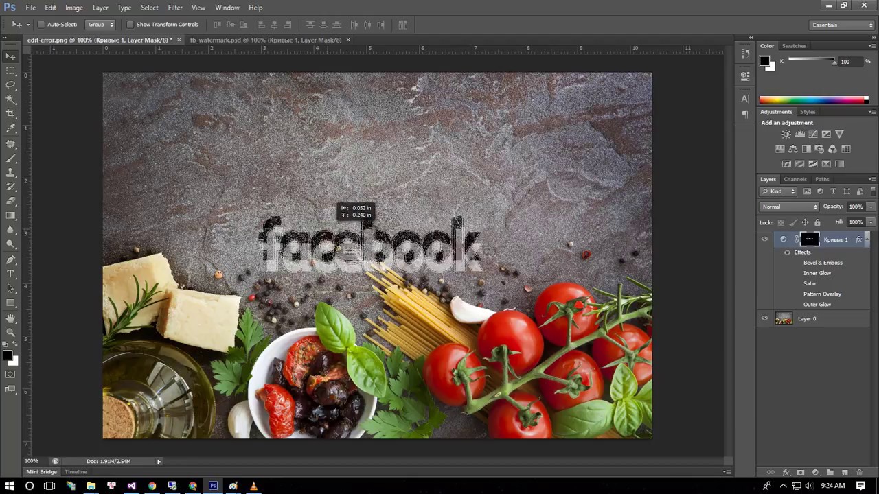Toggle lock image pixels brush icon

click(x=793, y=222)
